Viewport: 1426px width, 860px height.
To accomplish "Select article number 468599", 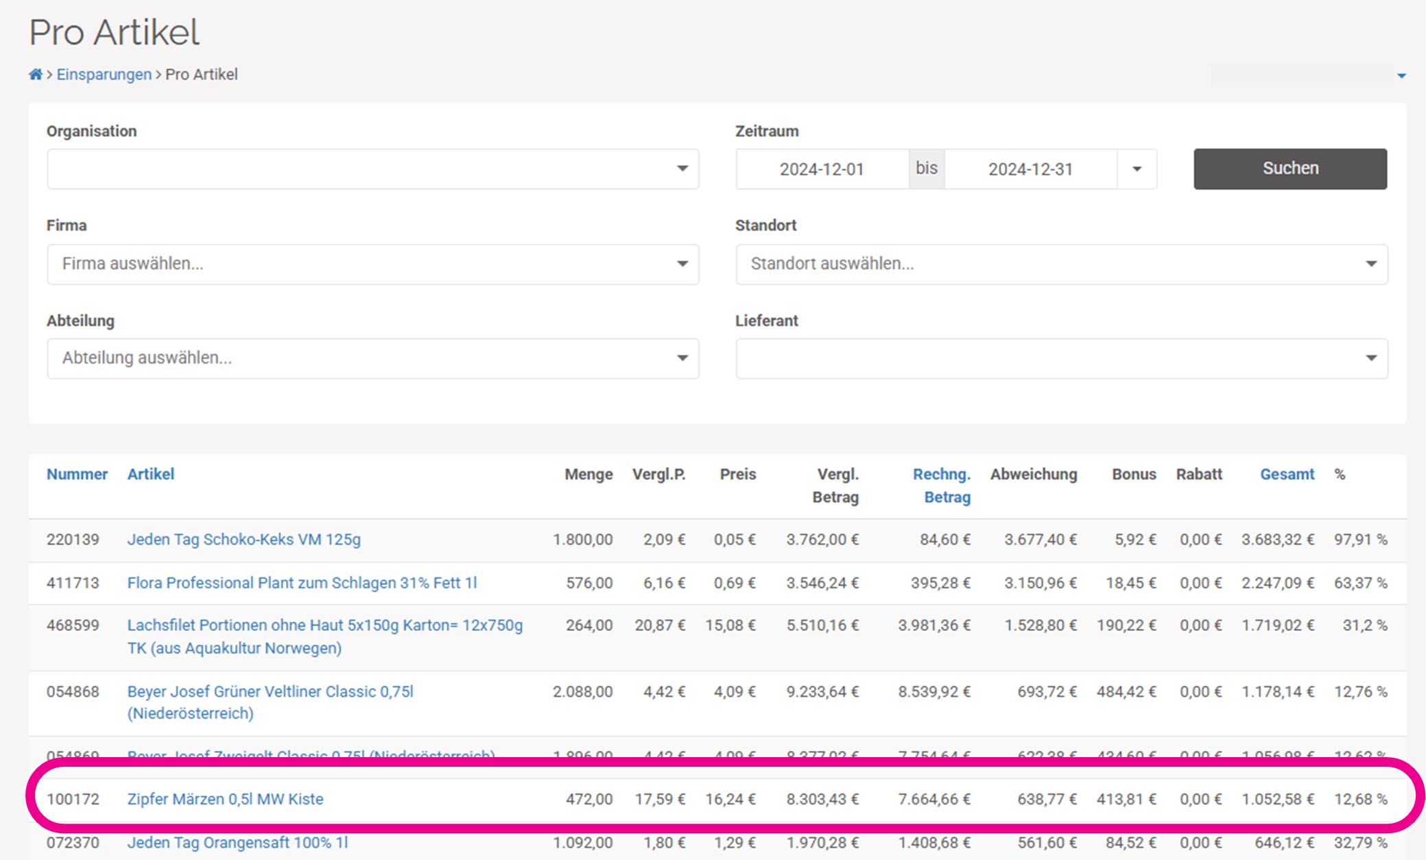I will tap(73, 625).
